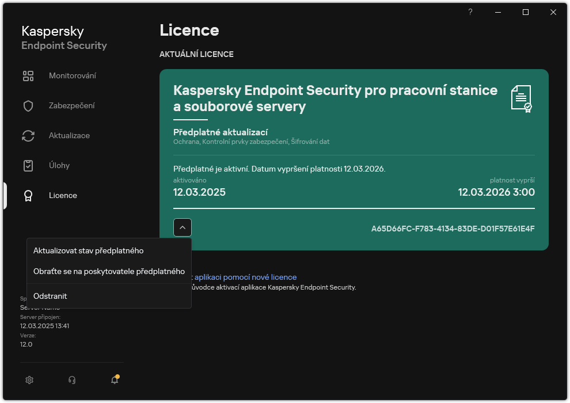
Task: Open the Úlohy tasks icon
Action: [x=28, y=165]
